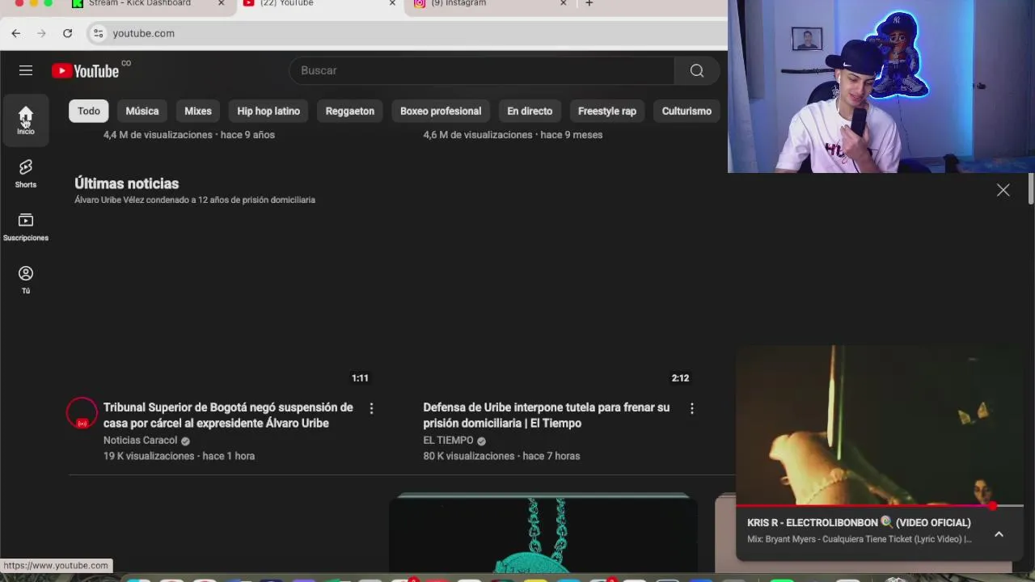Open the green chain pendant thumbnail
The width and height of the screenshot is (1035, 582).
coord(543,535)
